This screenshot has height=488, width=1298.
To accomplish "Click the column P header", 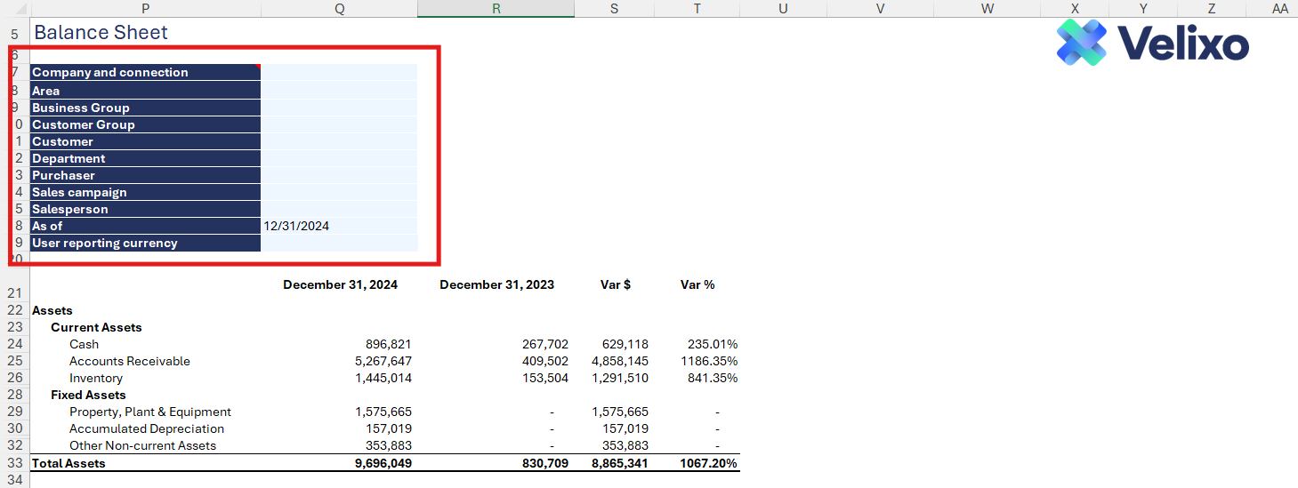I will [145, 8].
